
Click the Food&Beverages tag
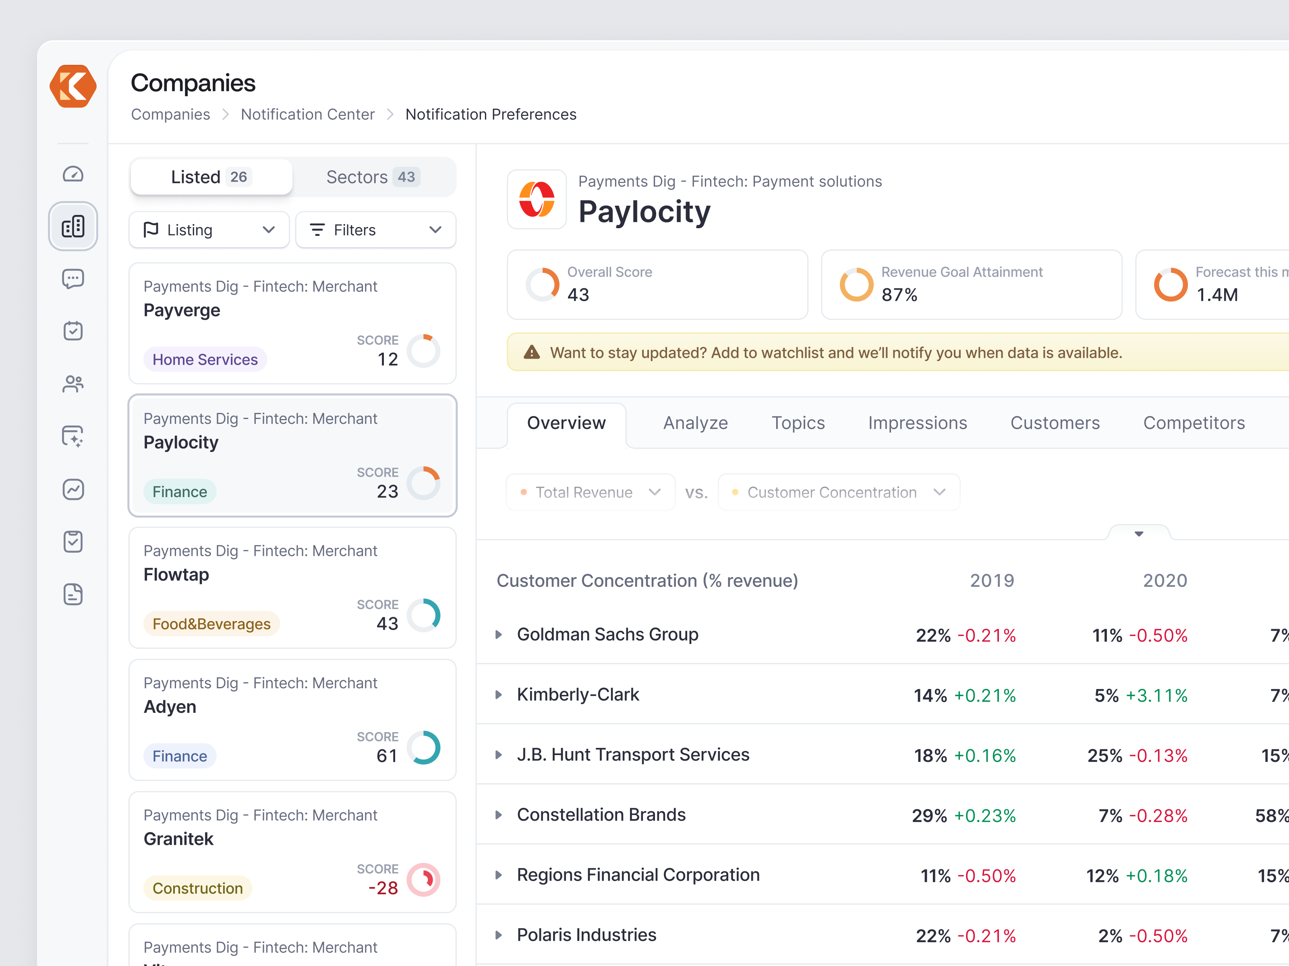[211, 623]
